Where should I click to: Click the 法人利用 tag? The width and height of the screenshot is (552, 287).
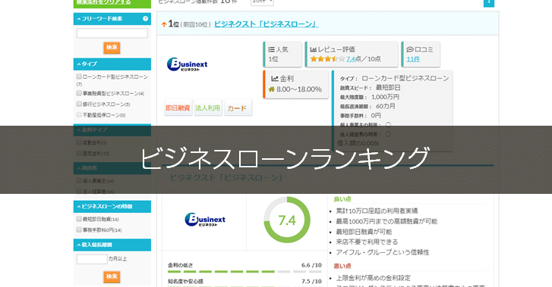pos(208,108)
